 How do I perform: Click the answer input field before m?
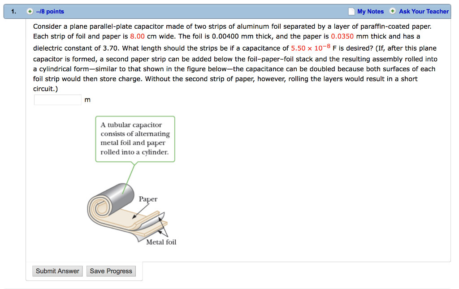coord(57,99)
